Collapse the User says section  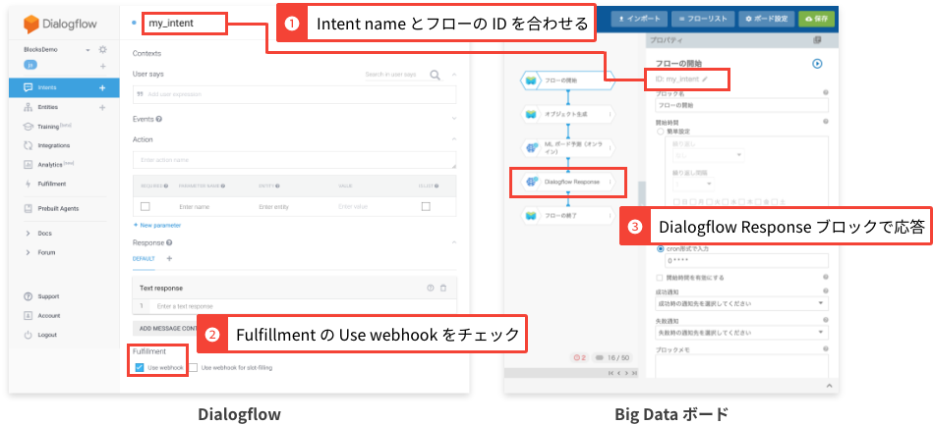454,75
